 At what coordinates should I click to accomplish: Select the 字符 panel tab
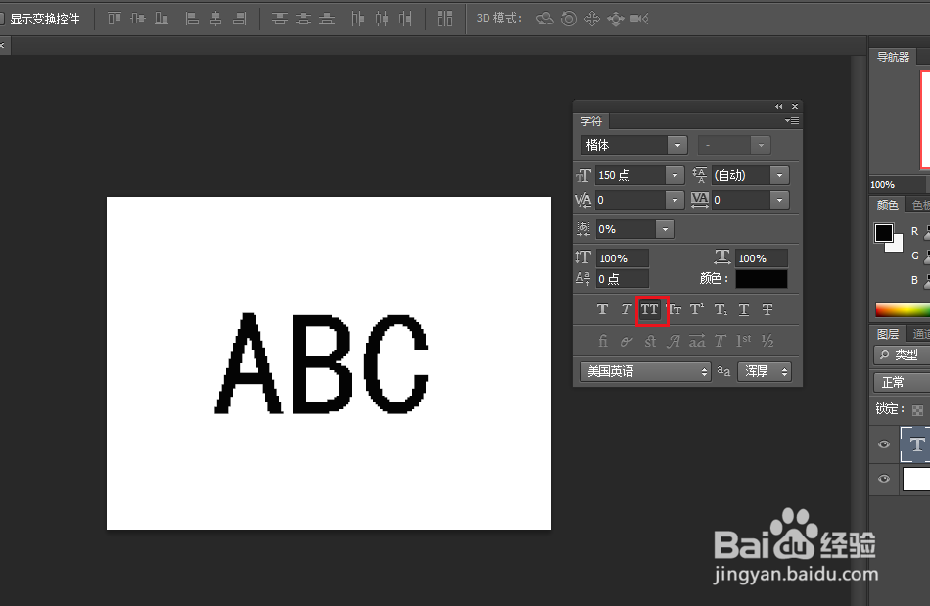point(591,121)
